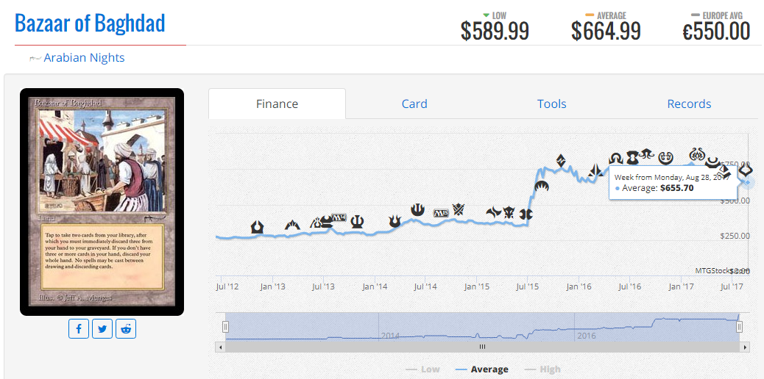Click the 2014 label in navigator
Screen dimensions: 764x379
pos(390,336)
